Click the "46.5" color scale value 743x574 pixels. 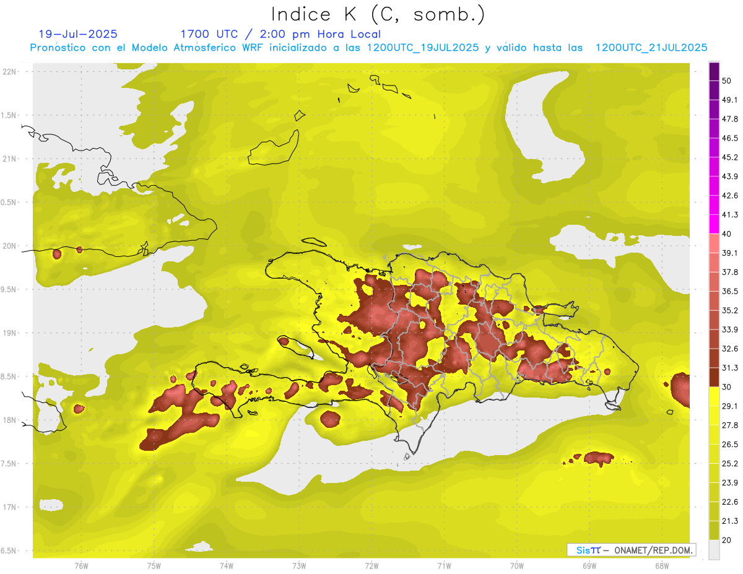pos(730,138)
